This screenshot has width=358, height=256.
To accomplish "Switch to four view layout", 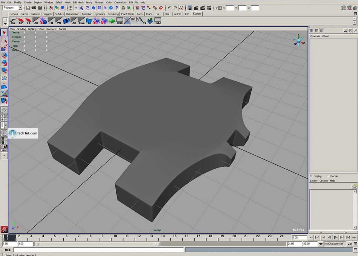I will 4,118.
